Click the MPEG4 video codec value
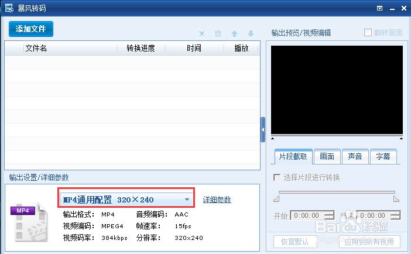411x254 pixels. [112, 226]
